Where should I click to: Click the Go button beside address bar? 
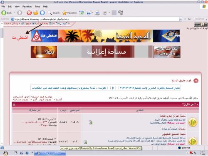[188, 19]
